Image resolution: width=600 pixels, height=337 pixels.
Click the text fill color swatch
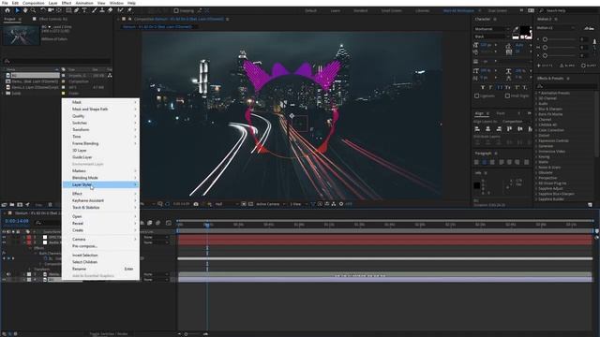click(x=525, y=31)
